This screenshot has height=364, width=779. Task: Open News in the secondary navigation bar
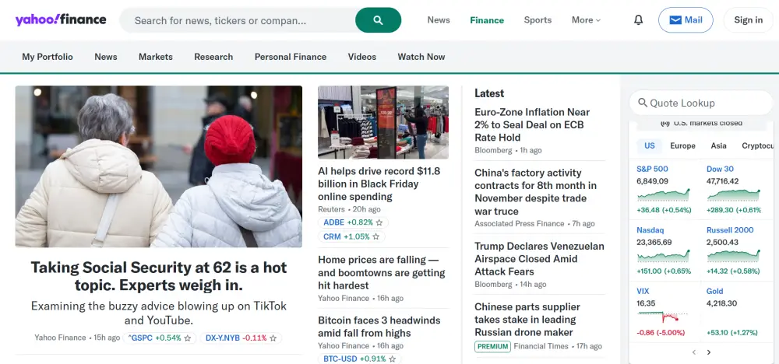click(106, 57)
